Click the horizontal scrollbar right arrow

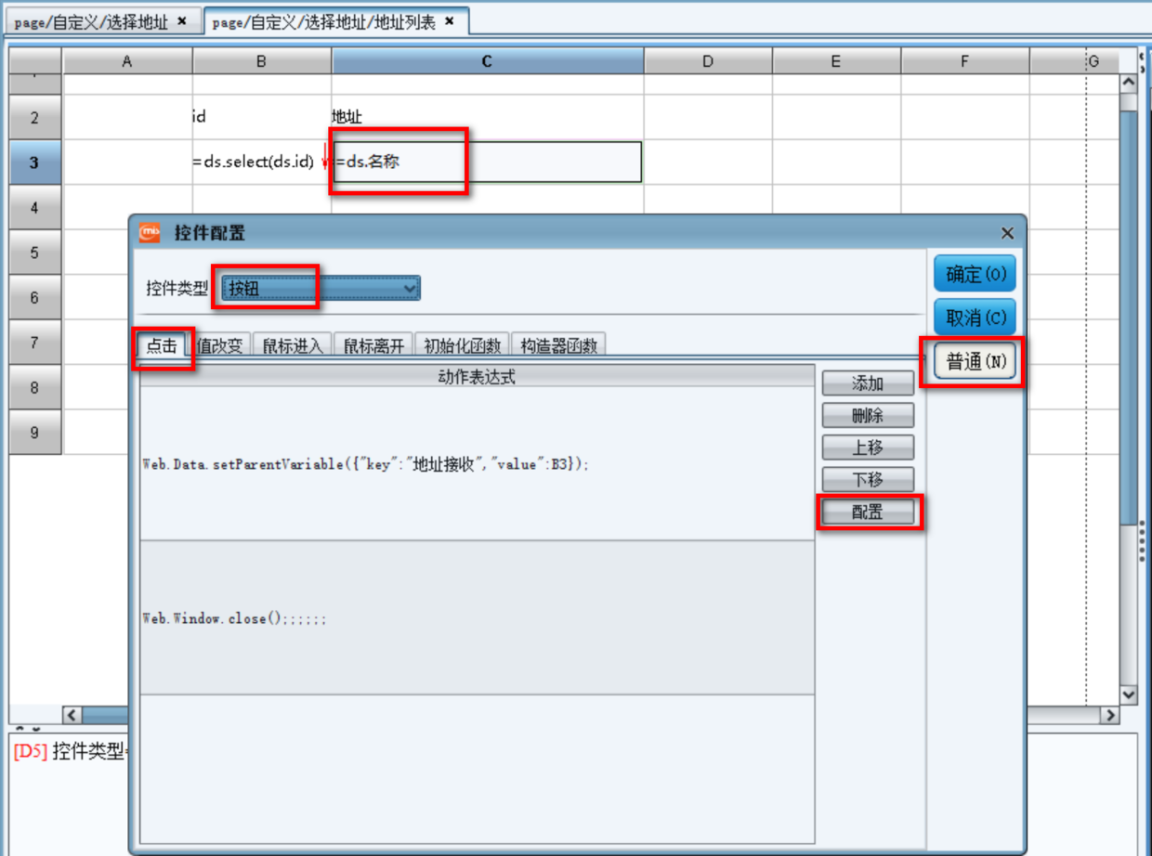[x=1109, y=716]
